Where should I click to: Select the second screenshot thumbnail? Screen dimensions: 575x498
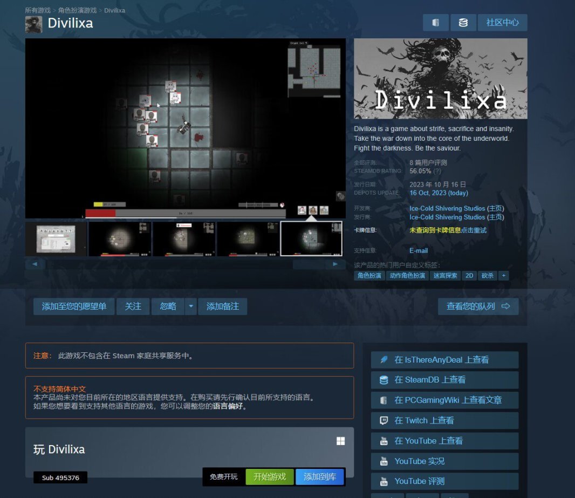coord(120,238)
